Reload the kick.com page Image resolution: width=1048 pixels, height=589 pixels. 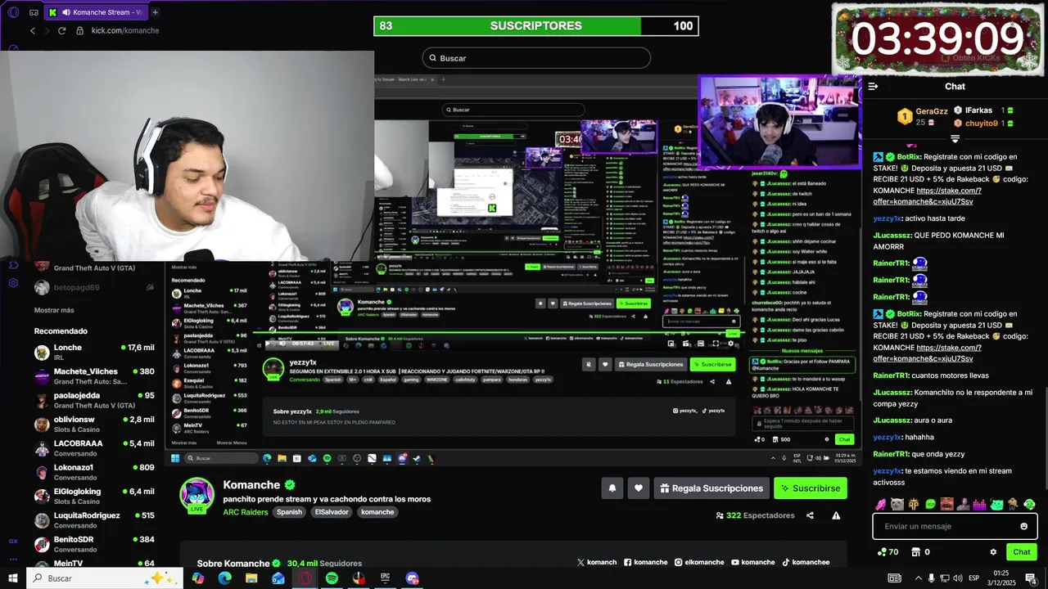[61, 30]
